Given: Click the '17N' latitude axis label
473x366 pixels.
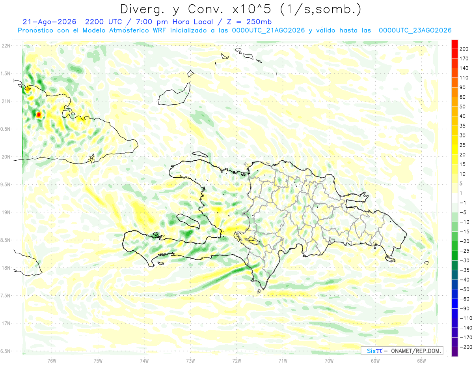Looking at the screenshot, I should [x=6, y=323].
